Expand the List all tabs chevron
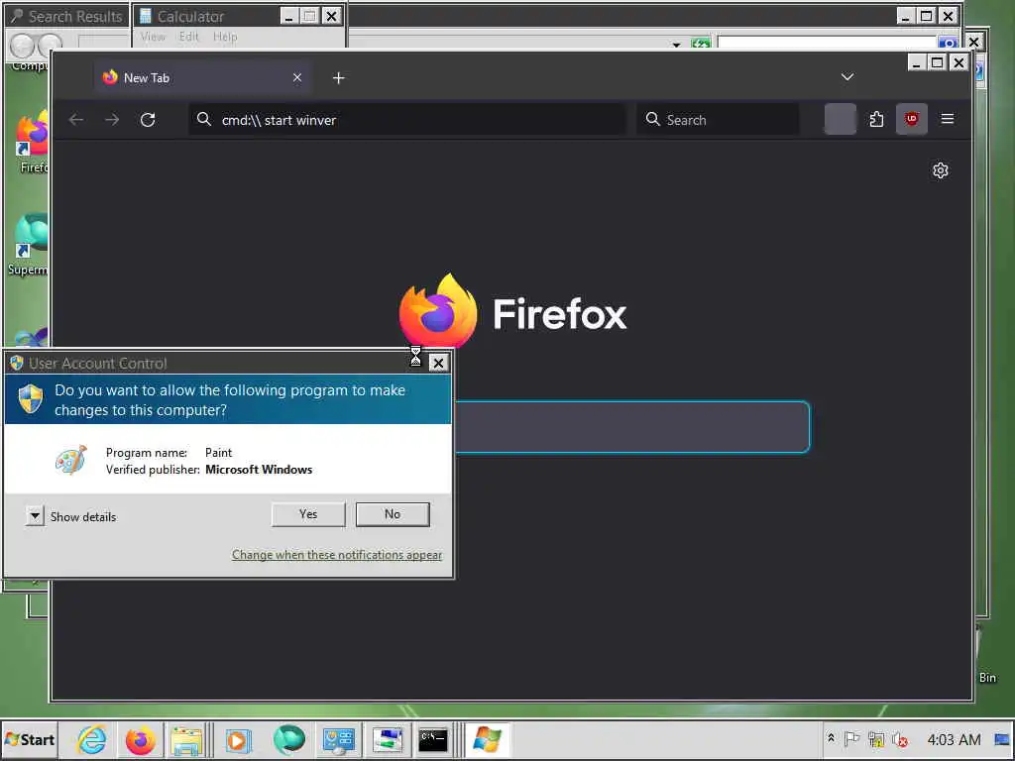 coord(846,77)
